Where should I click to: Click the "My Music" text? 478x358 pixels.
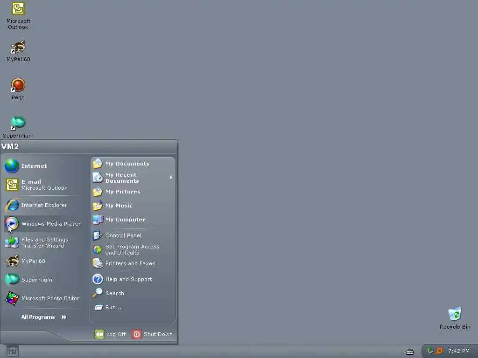coord(119,206)
